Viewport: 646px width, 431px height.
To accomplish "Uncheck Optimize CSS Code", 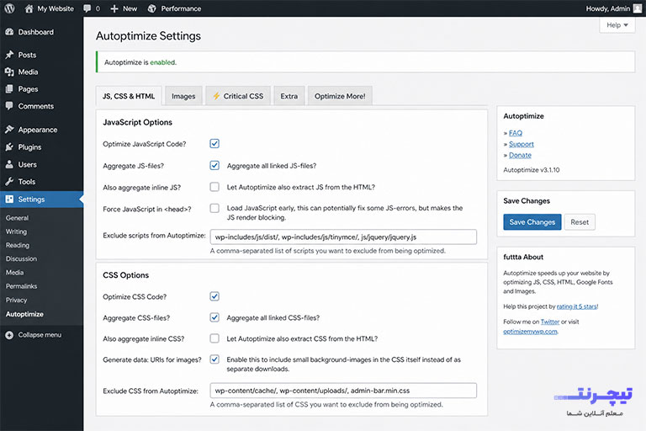I will 214,296.
